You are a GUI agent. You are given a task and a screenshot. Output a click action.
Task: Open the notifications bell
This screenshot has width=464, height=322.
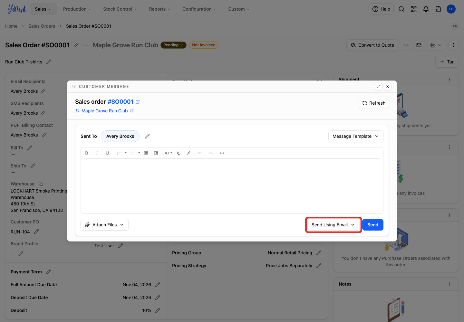[426, 9]
